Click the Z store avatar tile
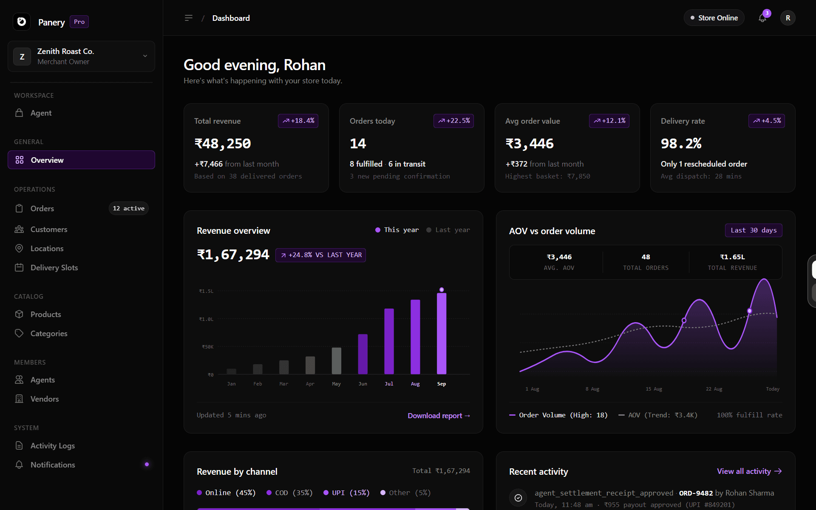 22,57
